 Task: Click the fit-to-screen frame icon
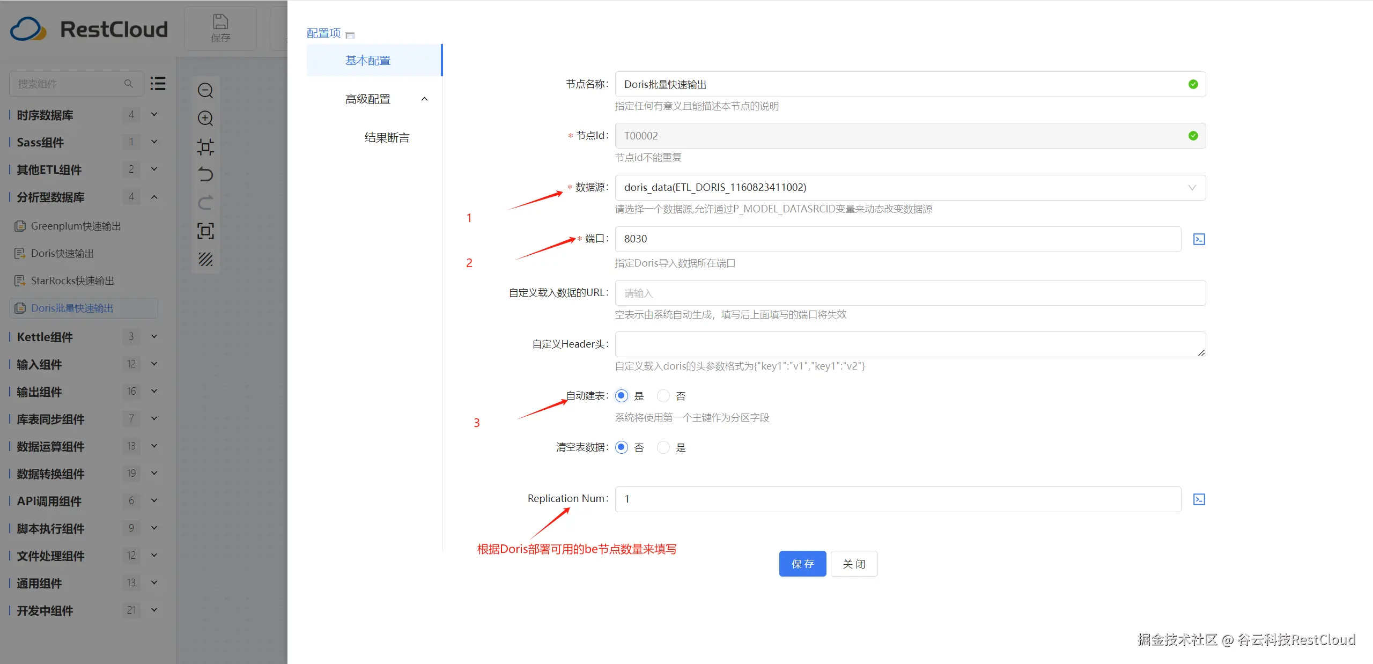(205, 231)
